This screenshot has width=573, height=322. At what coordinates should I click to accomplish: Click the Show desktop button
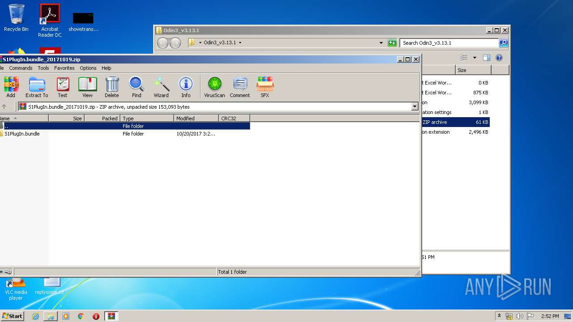tap(568, 316)
